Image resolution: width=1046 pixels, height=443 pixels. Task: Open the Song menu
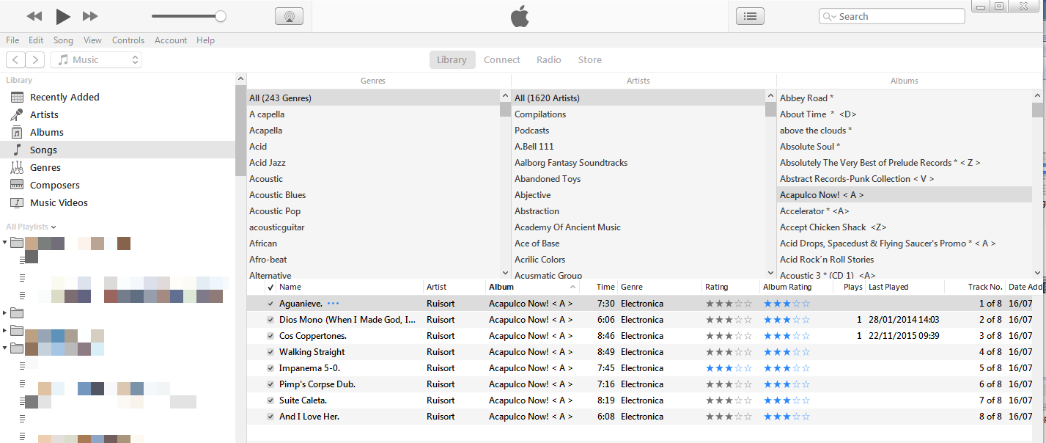point(63,40)
